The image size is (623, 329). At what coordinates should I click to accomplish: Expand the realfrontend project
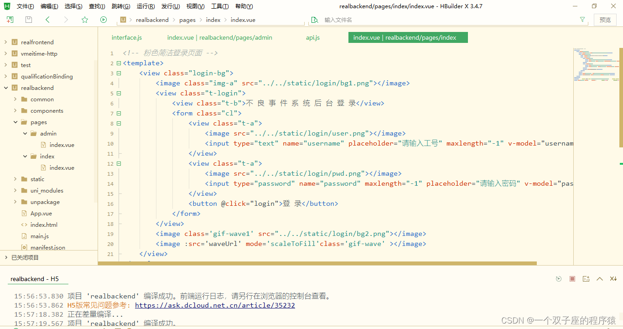(x=6, y=42)
